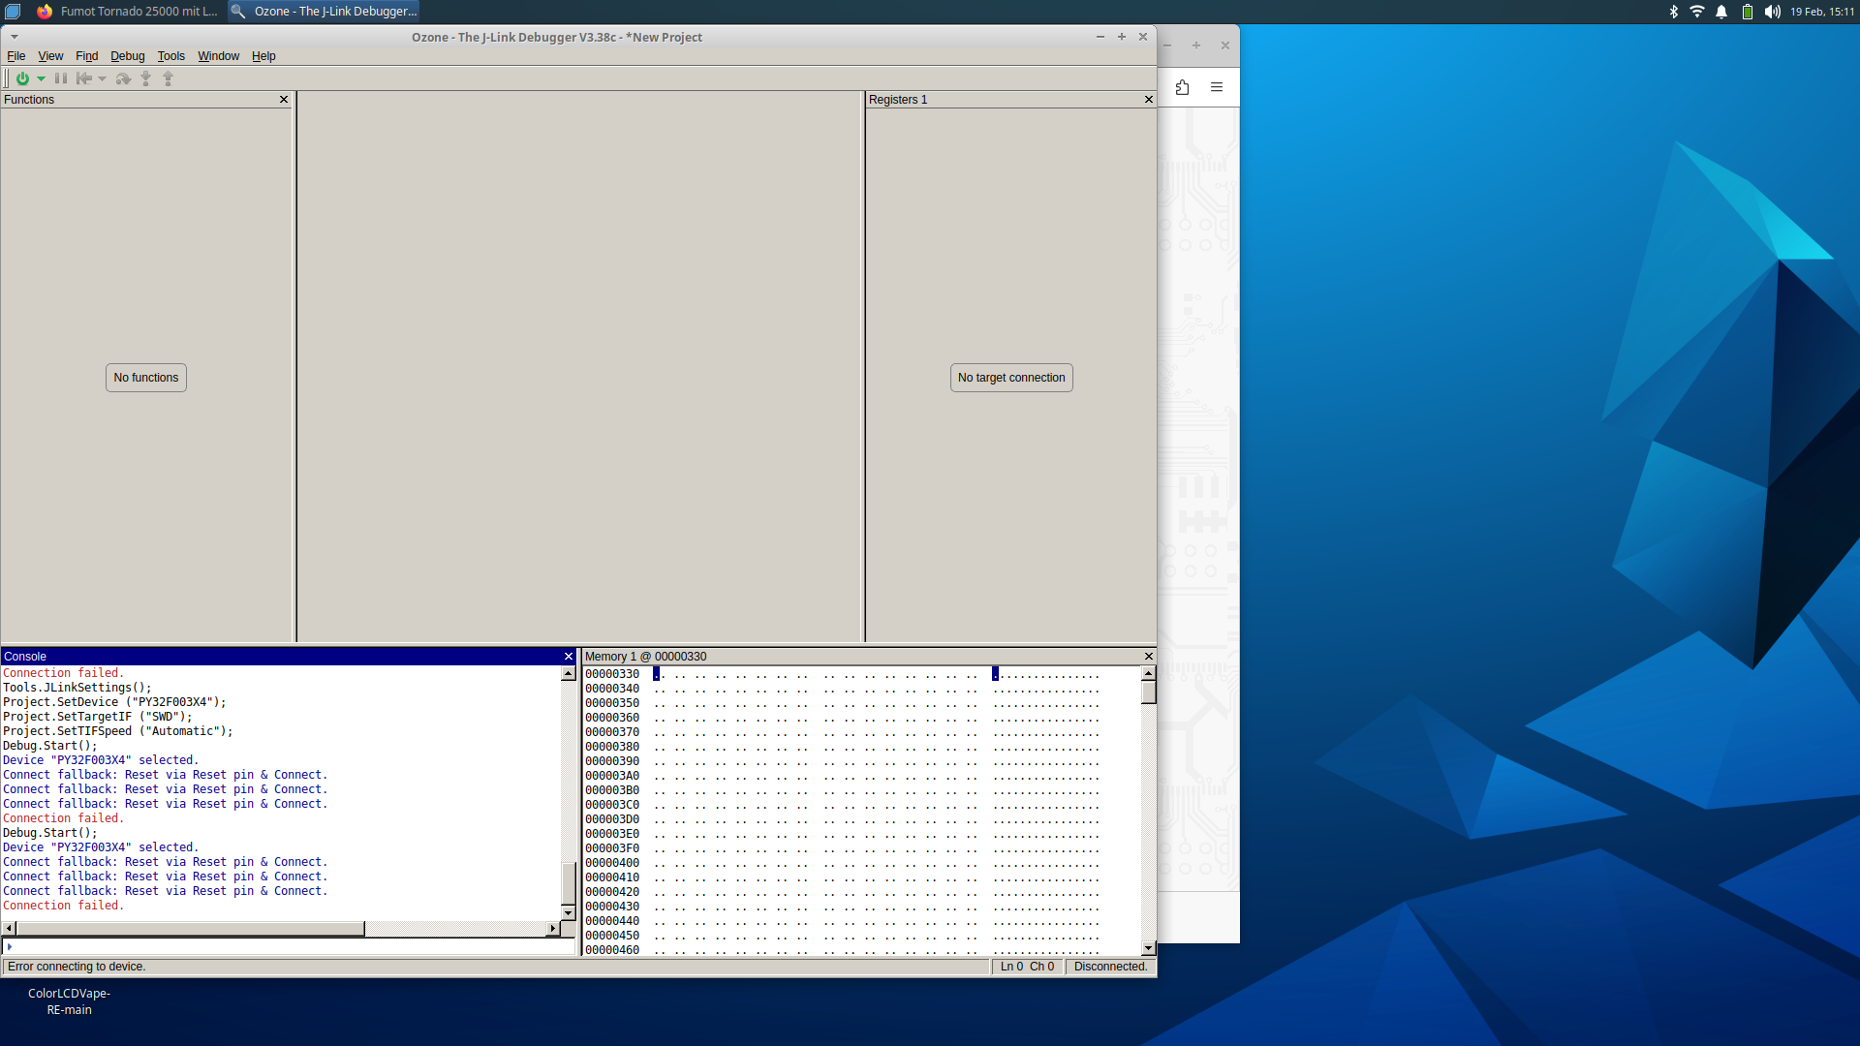The image size is (1860, 1046).
Task: Click the Bluetooth tray icon
Action: pos(1673,12)
